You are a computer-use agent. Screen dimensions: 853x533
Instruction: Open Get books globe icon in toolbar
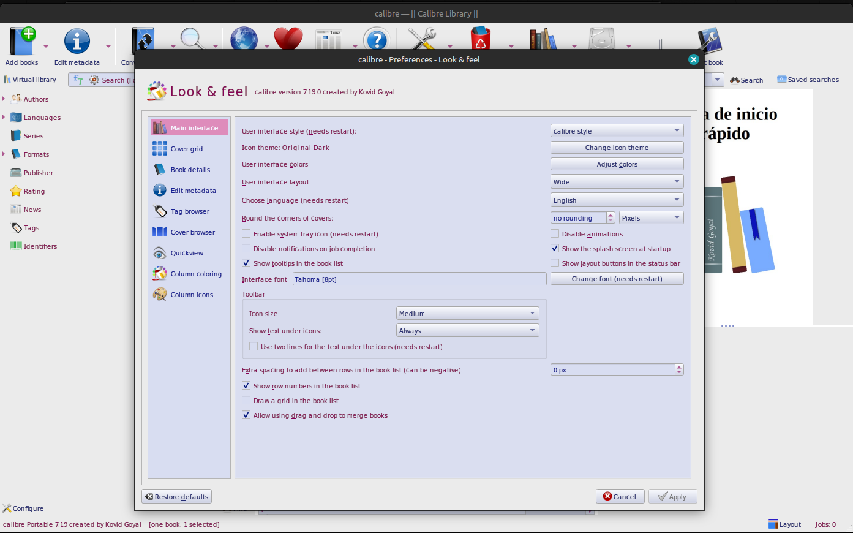(244, 38)
